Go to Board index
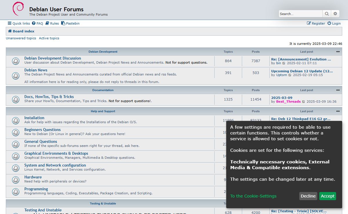Image resolution: width=348 pixels, height=214 pixels. click(x=21, y=31)
